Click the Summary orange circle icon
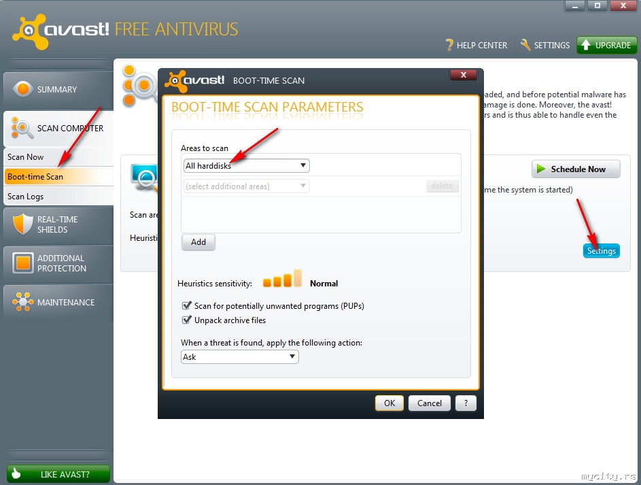 point(23,88)
